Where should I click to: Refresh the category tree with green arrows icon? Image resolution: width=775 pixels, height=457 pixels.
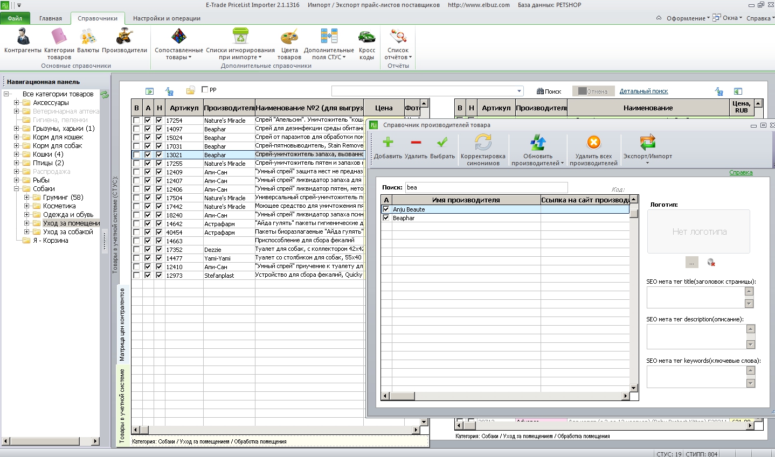(x=105, y=95)
